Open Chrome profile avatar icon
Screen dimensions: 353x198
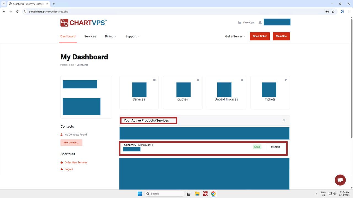click(x=342, y=12)
